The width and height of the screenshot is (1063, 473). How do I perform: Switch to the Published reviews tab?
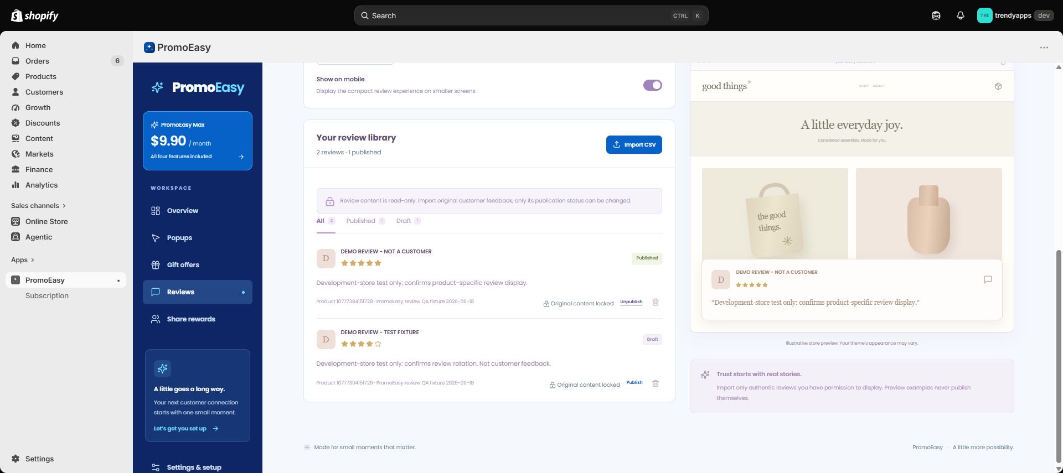365,221
